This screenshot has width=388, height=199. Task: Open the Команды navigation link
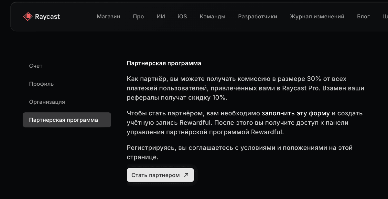(x=212, y=17)
